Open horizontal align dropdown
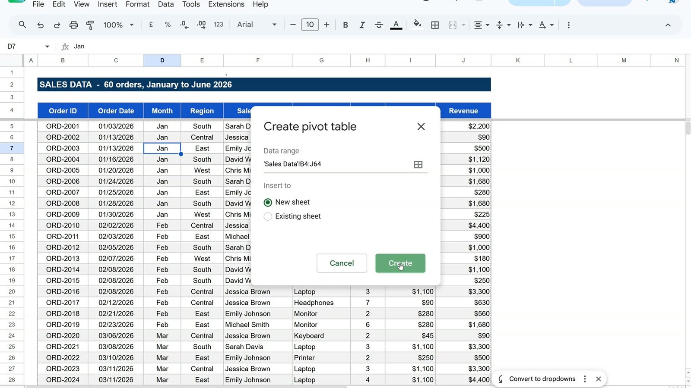Screen dimensions: 691x388 click(481, 25)
